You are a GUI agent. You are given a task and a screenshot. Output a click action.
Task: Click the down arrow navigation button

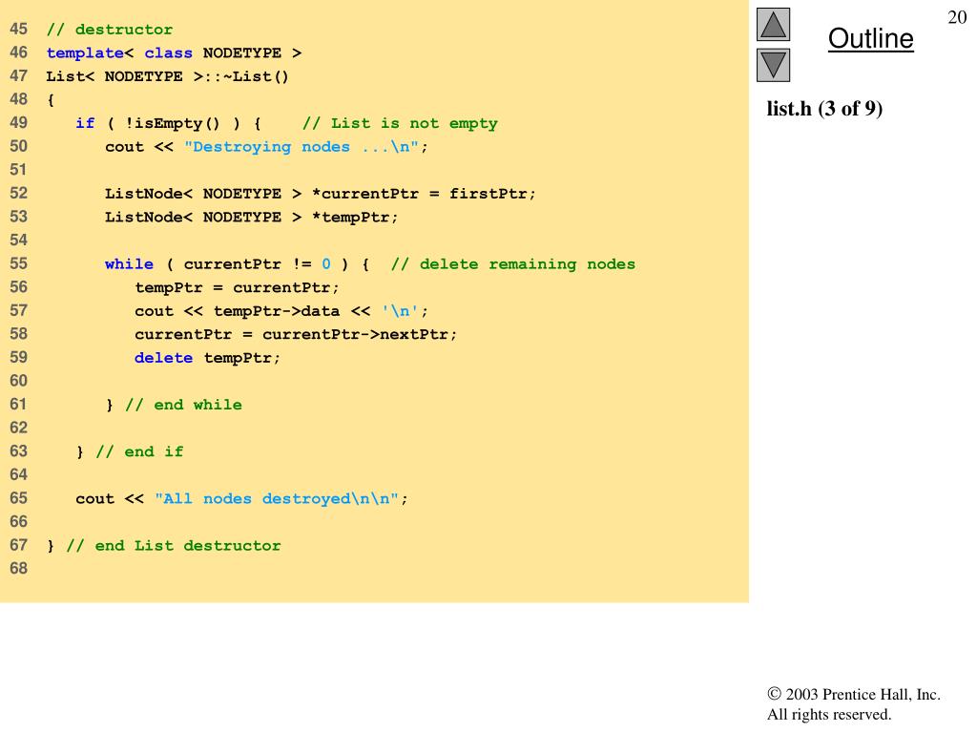(x=773, y=65)
